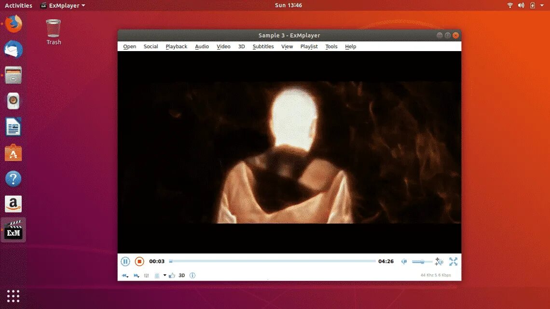The image size is (550, 309).
Task: Expand the ExMplayer app menu in top bar
Action: pyautogui.click(x=63, y=5)
